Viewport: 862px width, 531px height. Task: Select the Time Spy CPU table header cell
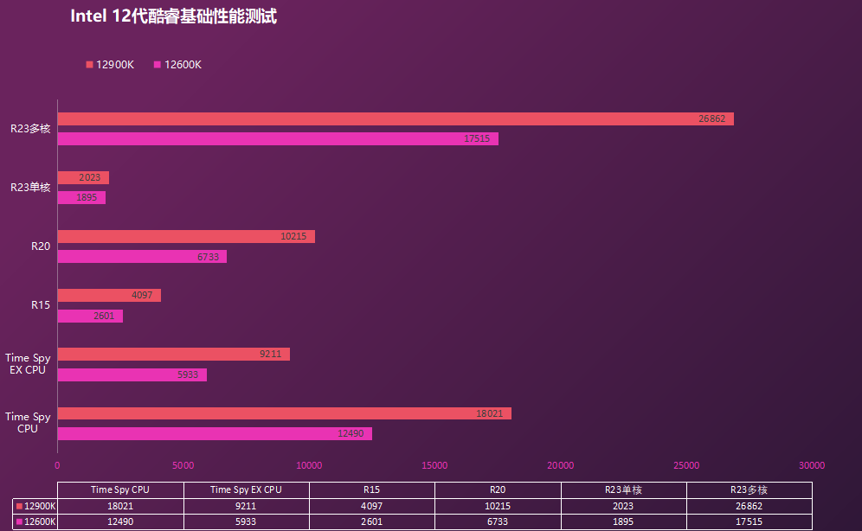pos(120,489)
